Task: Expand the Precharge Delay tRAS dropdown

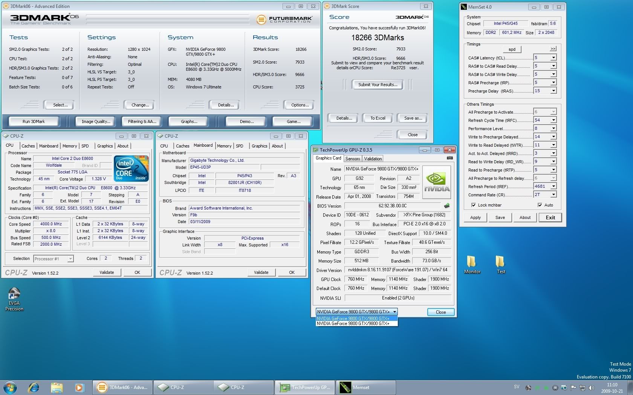Action: click(x=553, y=91)
